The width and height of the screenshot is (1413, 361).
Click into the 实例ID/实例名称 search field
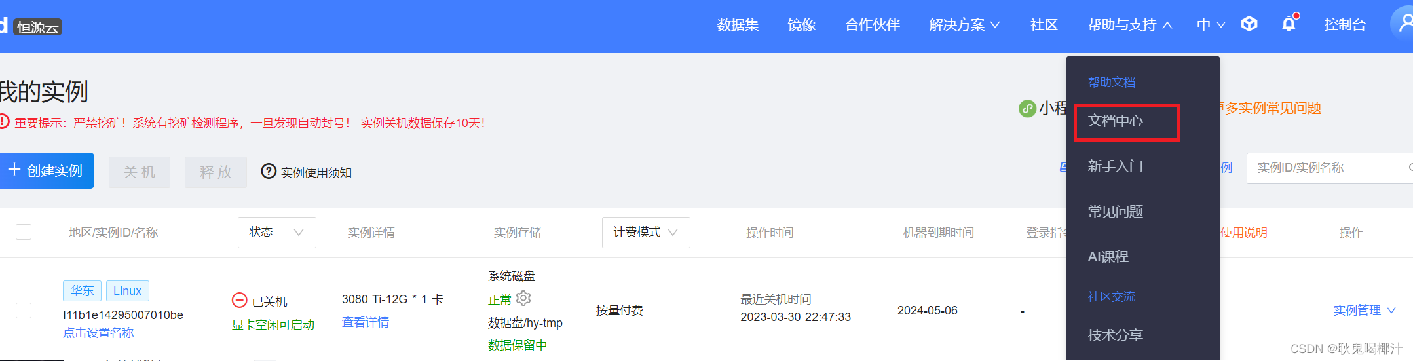click(x=1330, y=168)
